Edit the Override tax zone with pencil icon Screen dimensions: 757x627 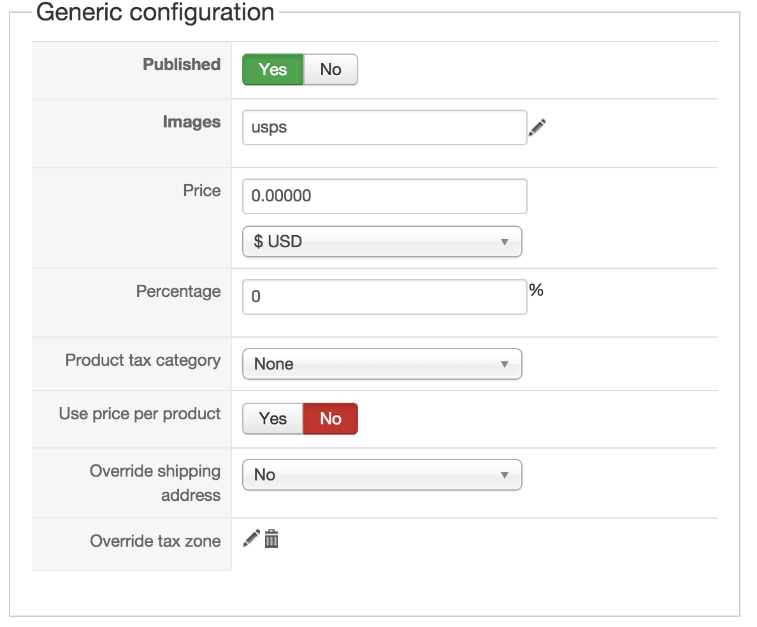(x=251, y=538)
